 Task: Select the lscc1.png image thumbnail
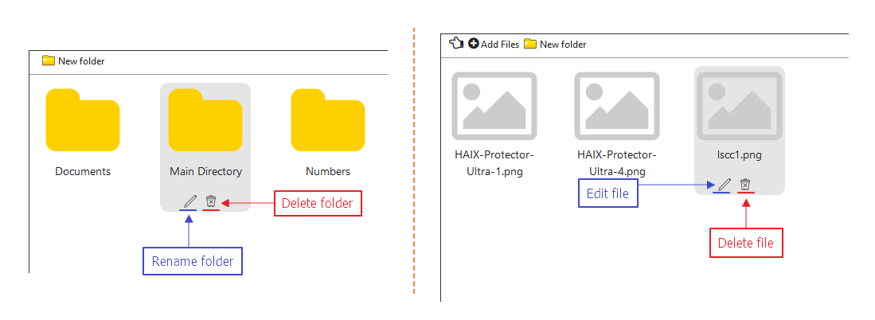[x=740, y=106]
